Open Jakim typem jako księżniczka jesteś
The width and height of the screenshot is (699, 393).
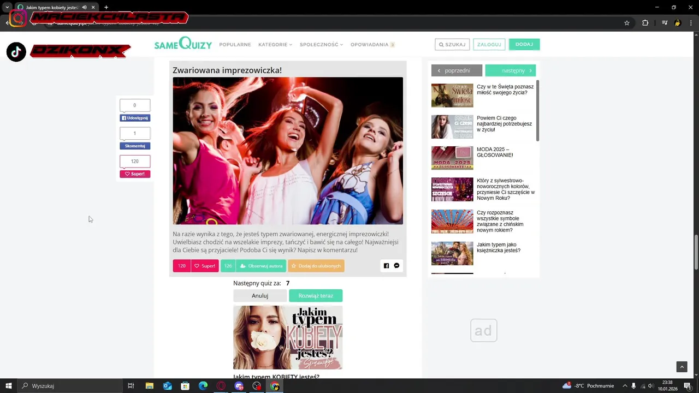pyautogui.click(x=499, y=248)
